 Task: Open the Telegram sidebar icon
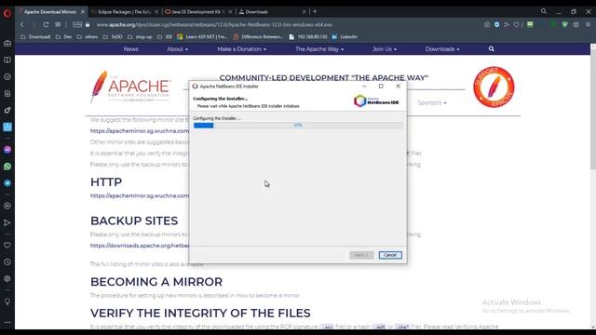tap(7, 183)
